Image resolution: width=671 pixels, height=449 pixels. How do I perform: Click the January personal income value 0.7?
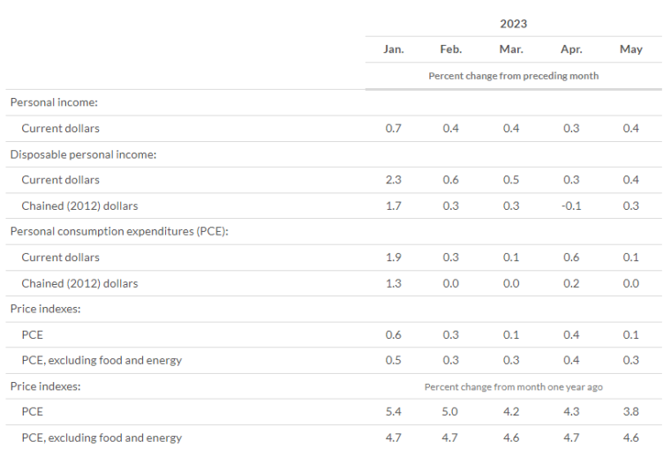tap(393, 128)
